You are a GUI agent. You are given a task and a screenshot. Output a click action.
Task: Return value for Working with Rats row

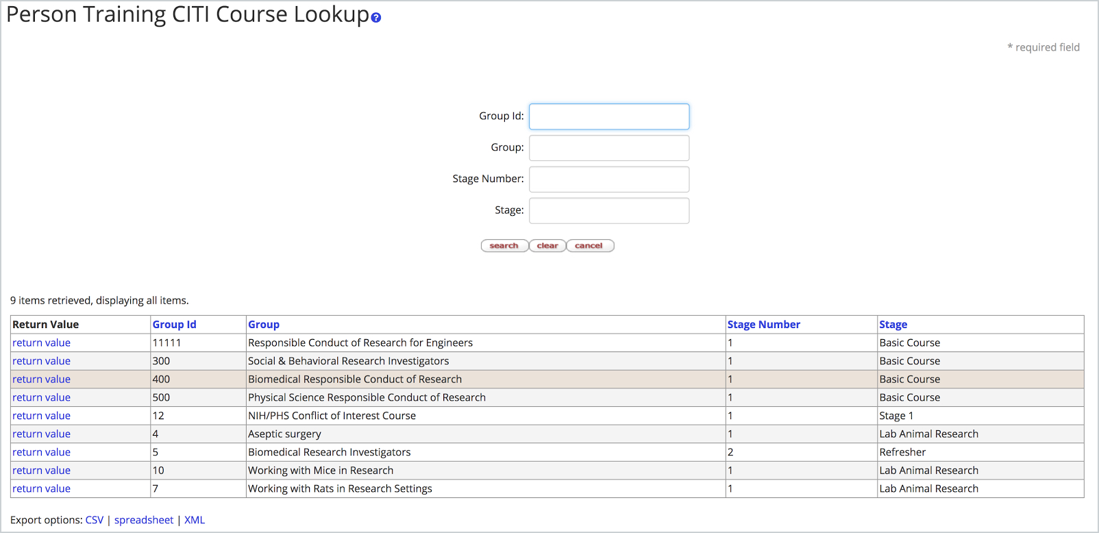point(41,488)
